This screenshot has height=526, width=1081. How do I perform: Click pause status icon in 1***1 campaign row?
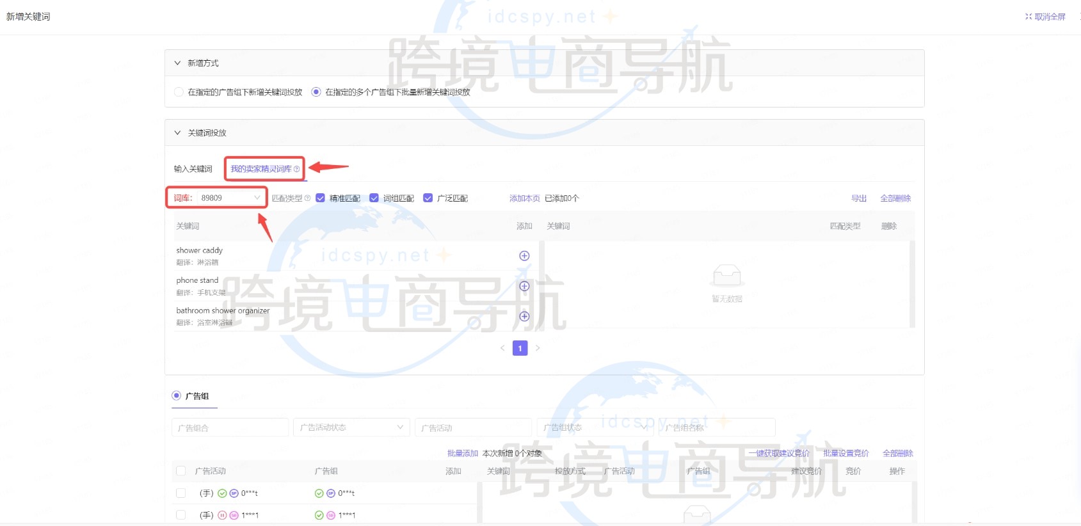(222, 515)
